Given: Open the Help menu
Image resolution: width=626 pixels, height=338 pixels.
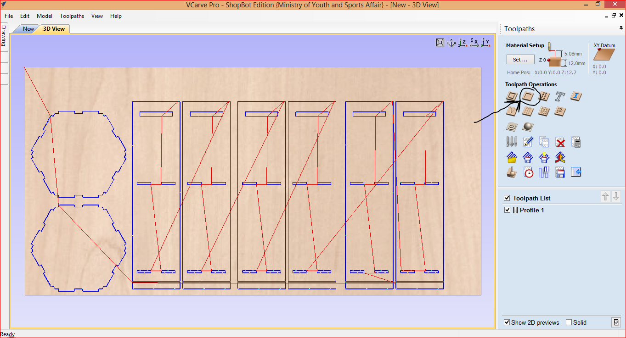Looking at the screenshot, I should (116, 16).
